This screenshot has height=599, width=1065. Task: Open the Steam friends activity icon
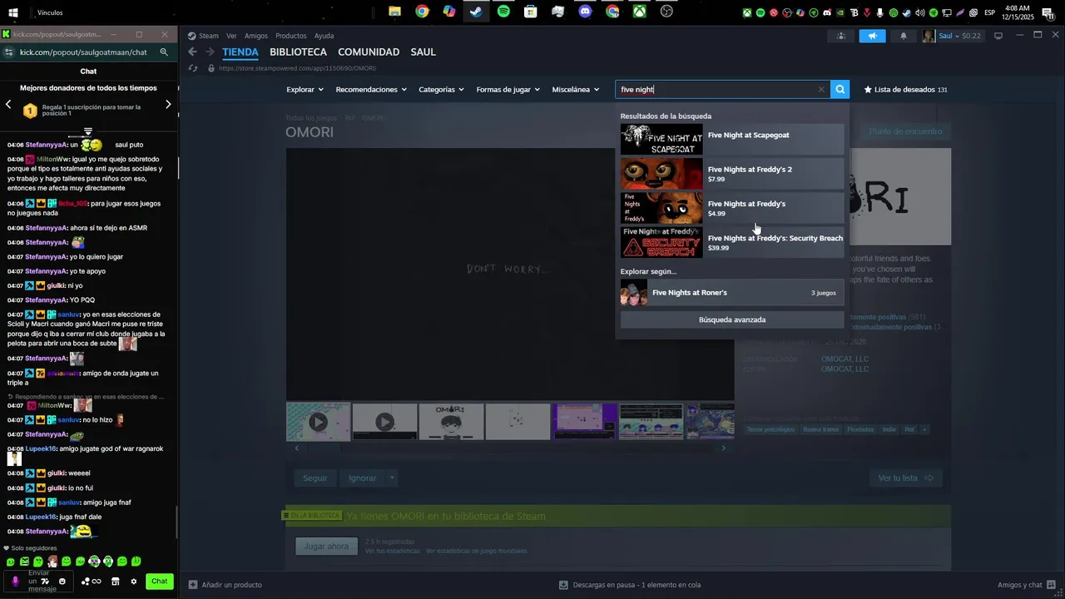[x=841, y=36]
